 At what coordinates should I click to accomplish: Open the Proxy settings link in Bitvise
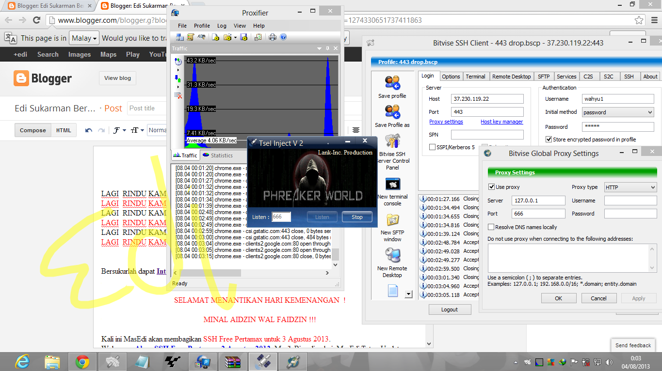coord(446,122)
